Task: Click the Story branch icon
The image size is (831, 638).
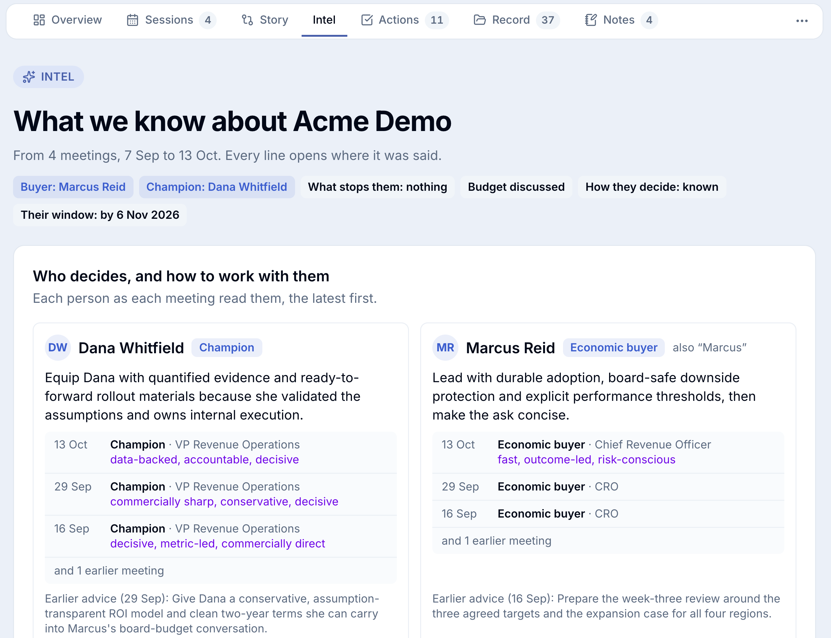Action: click(x=247, y=20)
